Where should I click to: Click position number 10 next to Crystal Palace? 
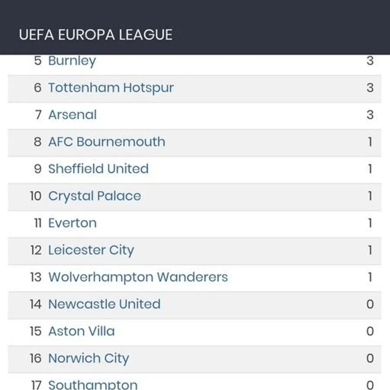[x=36, y=196]
